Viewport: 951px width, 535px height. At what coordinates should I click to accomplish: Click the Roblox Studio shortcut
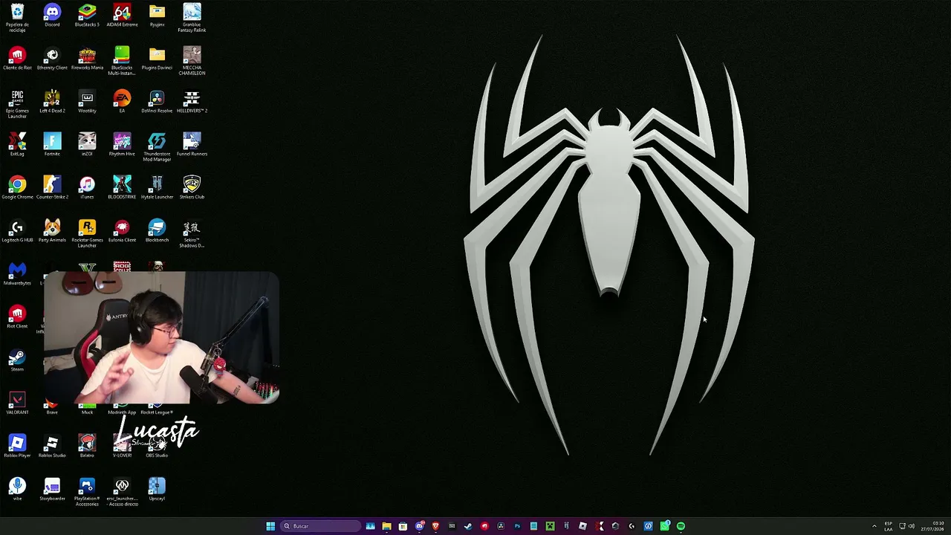point(52,447)
